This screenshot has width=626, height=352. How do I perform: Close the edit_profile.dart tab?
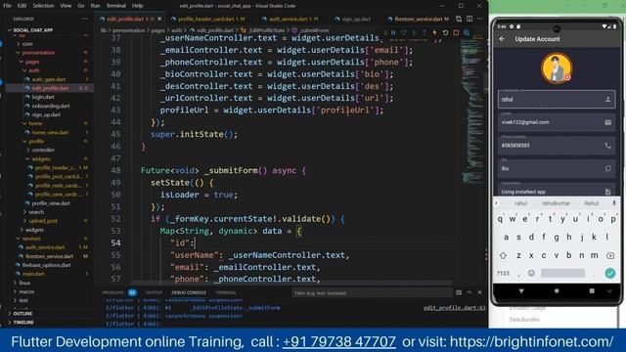159,19
